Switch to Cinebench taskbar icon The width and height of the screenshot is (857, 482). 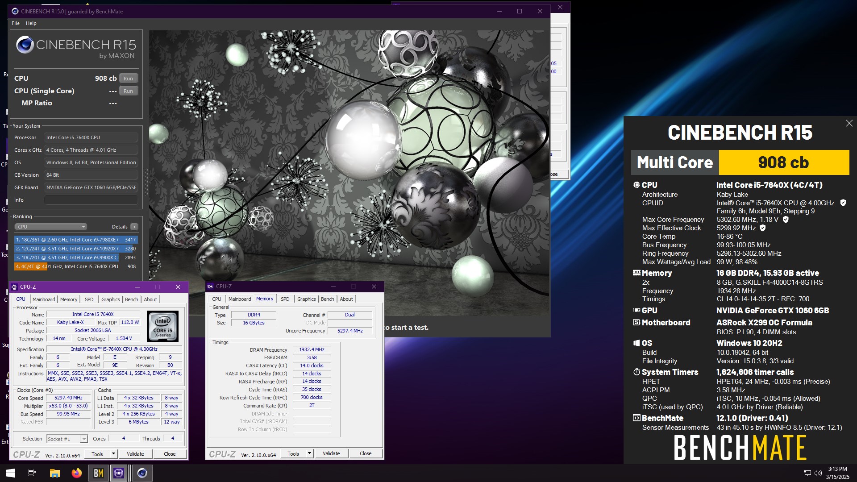point(142,473)
